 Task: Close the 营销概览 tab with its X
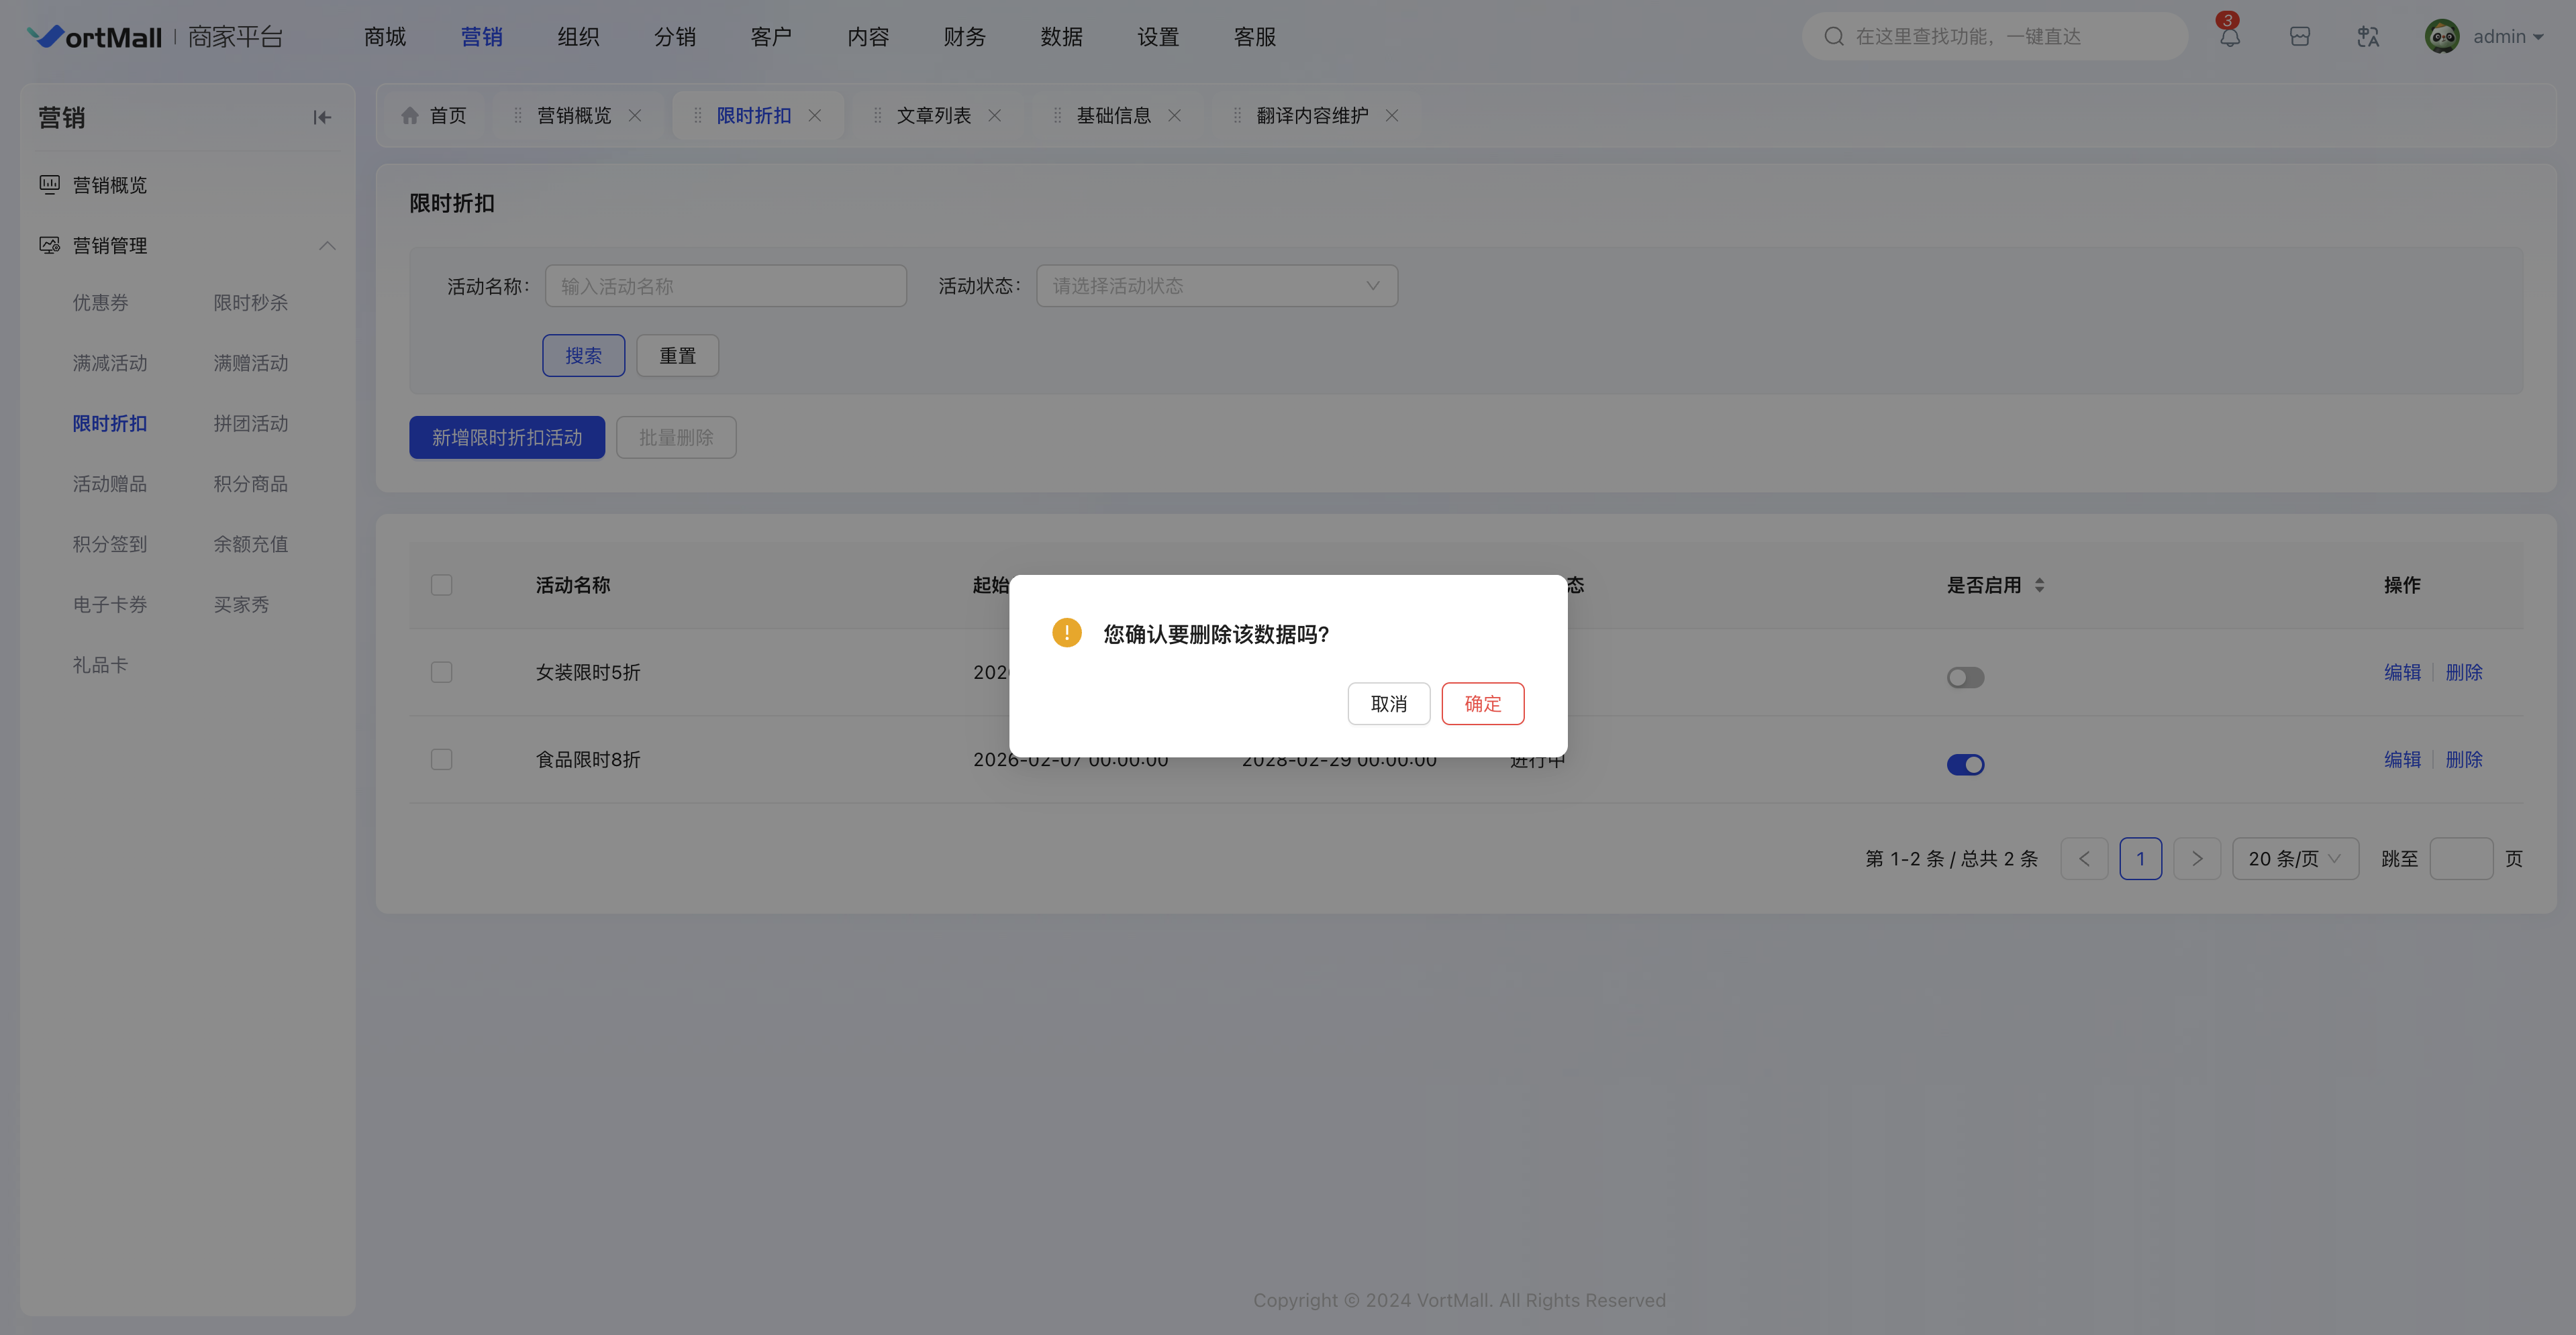click(x=635, y=116)
